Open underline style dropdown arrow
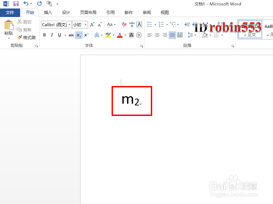The width and height of the screenshot is (273, 204). click(x=65, y=35)
